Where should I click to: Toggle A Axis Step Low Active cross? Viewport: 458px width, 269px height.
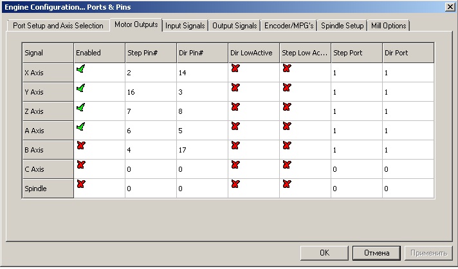pos(286,126)
